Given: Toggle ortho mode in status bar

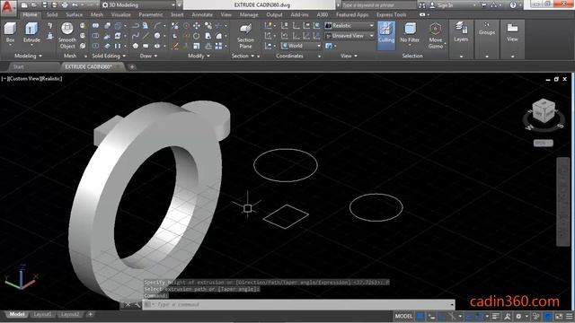Looking at the screenshot, I should point(442,316).
